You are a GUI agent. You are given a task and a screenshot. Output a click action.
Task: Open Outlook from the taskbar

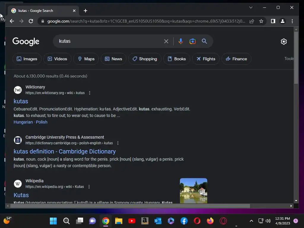point(158,221)
